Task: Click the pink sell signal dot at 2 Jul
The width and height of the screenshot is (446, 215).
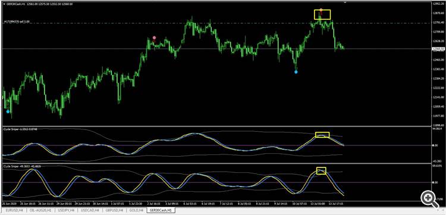Action: (x=155, y=38)
